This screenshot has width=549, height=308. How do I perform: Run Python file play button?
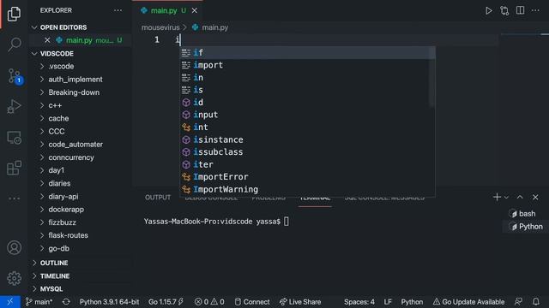pyautogui.click(x=488, y=11)
